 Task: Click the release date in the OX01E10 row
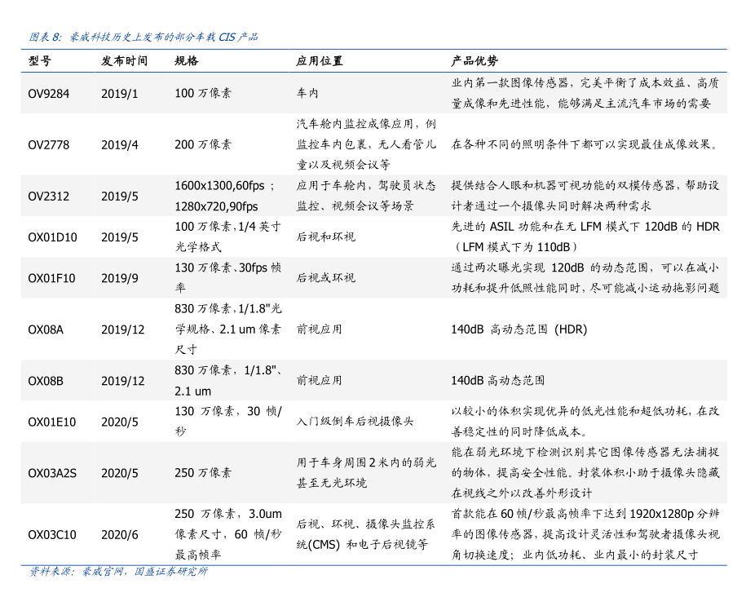[119, 422]
